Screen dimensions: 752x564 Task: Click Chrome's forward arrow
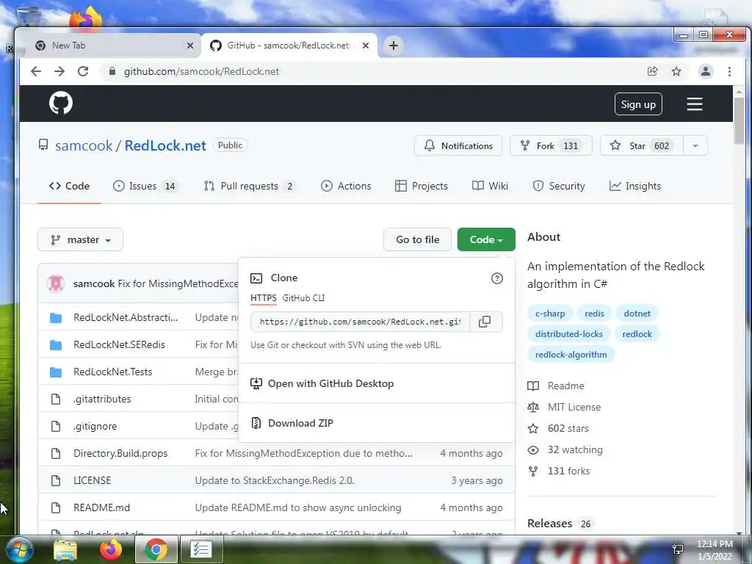[59, 71]
